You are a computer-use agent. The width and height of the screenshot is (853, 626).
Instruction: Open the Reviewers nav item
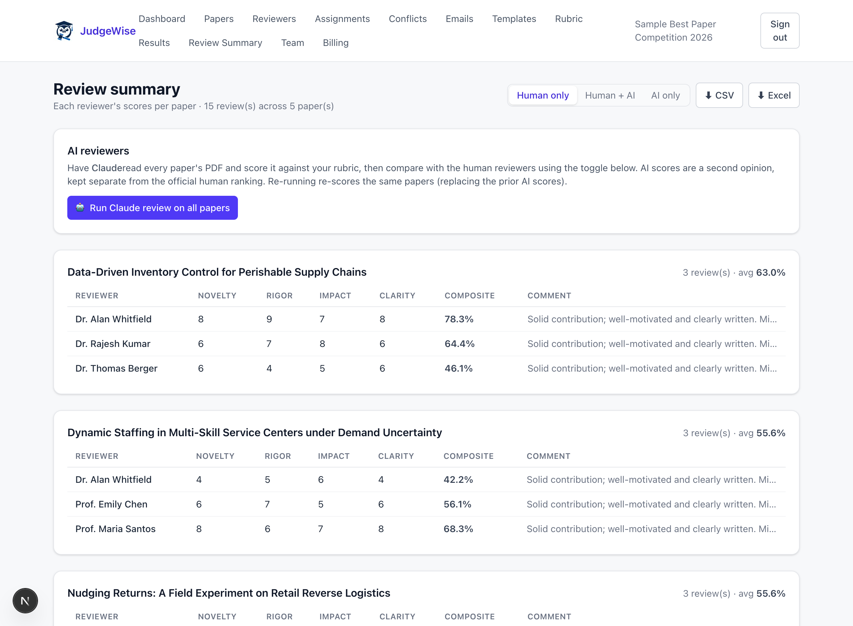(274, 19)
